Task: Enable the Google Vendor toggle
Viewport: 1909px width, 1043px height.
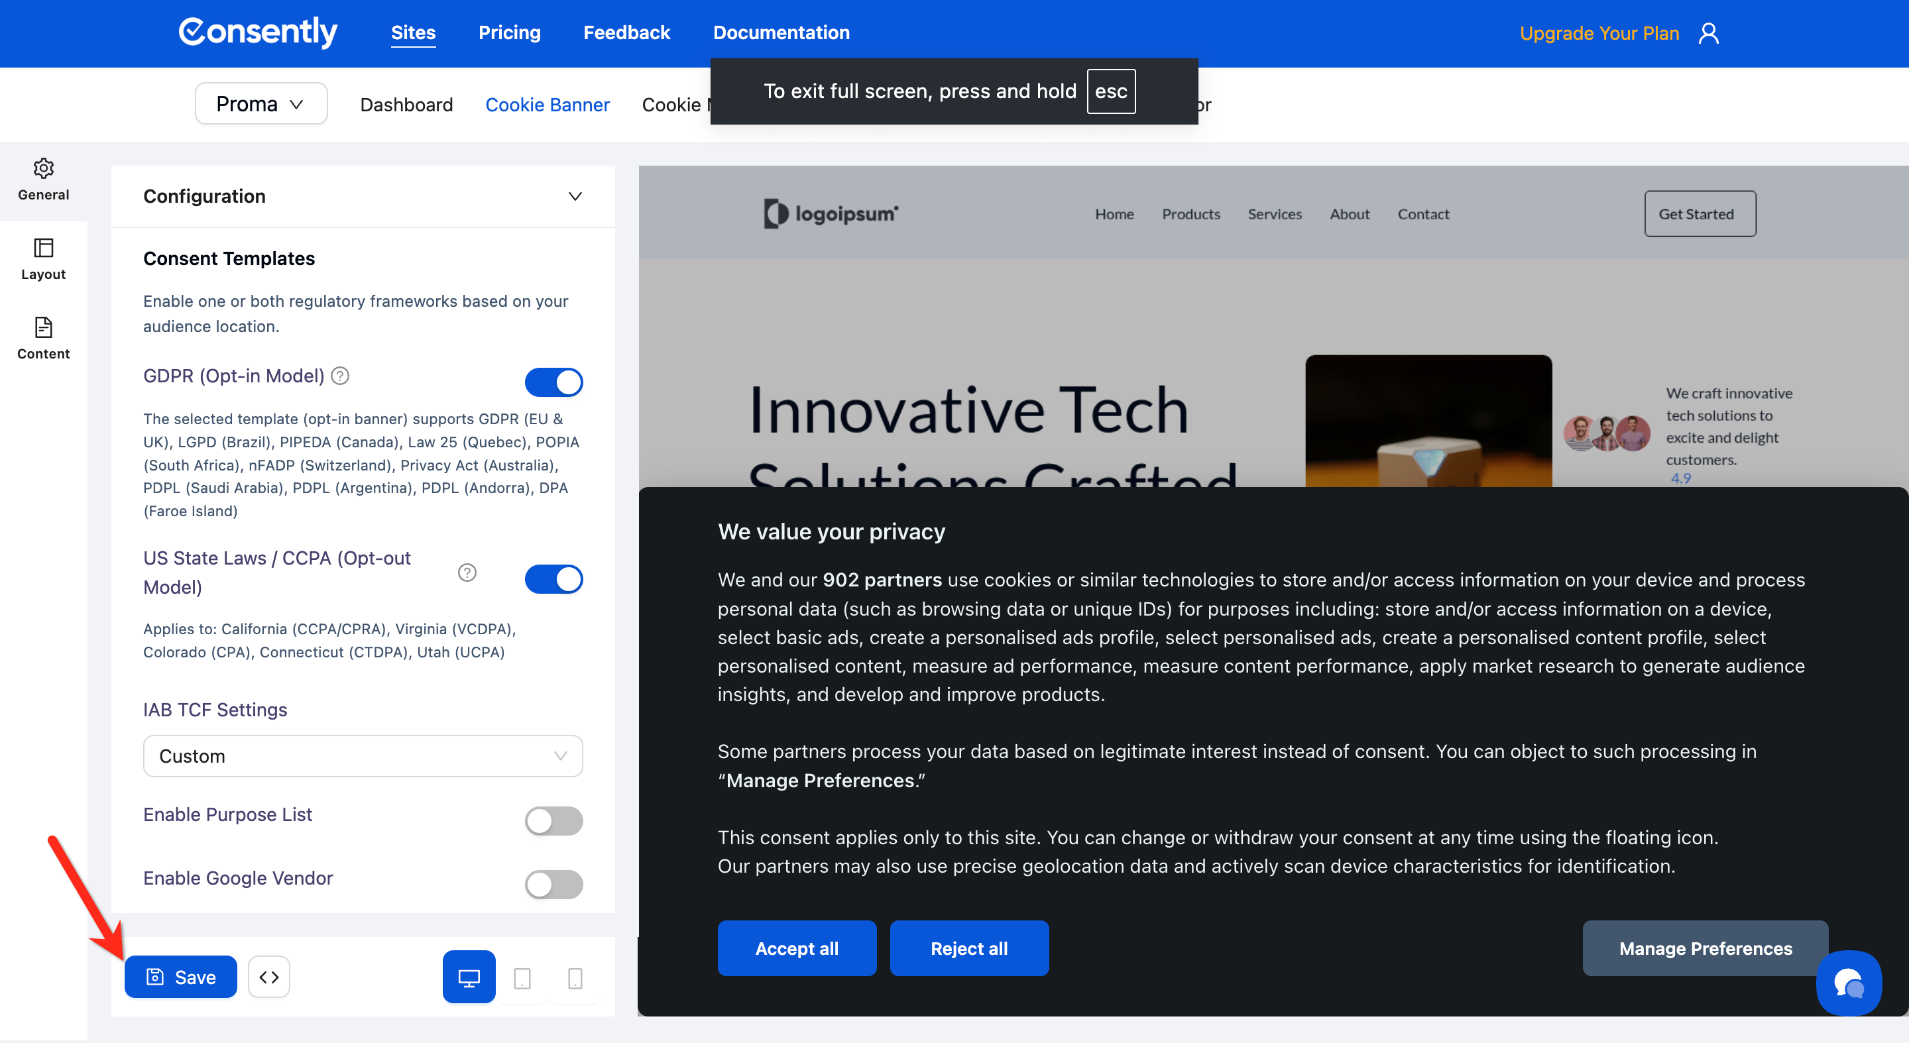Action: pos(553,884)
